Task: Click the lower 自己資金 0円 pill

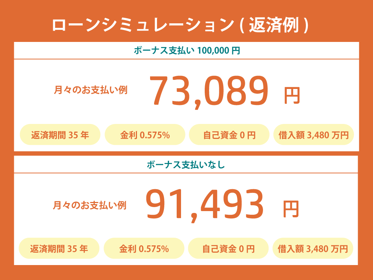Action: [228, 248]
